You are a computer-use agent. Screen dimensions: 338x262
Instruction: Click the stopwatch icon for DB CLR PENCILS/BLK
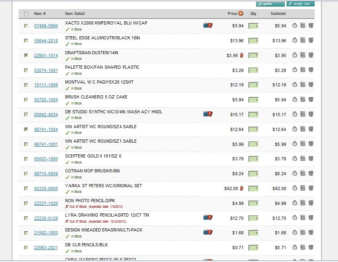click(x=295, y=247)
